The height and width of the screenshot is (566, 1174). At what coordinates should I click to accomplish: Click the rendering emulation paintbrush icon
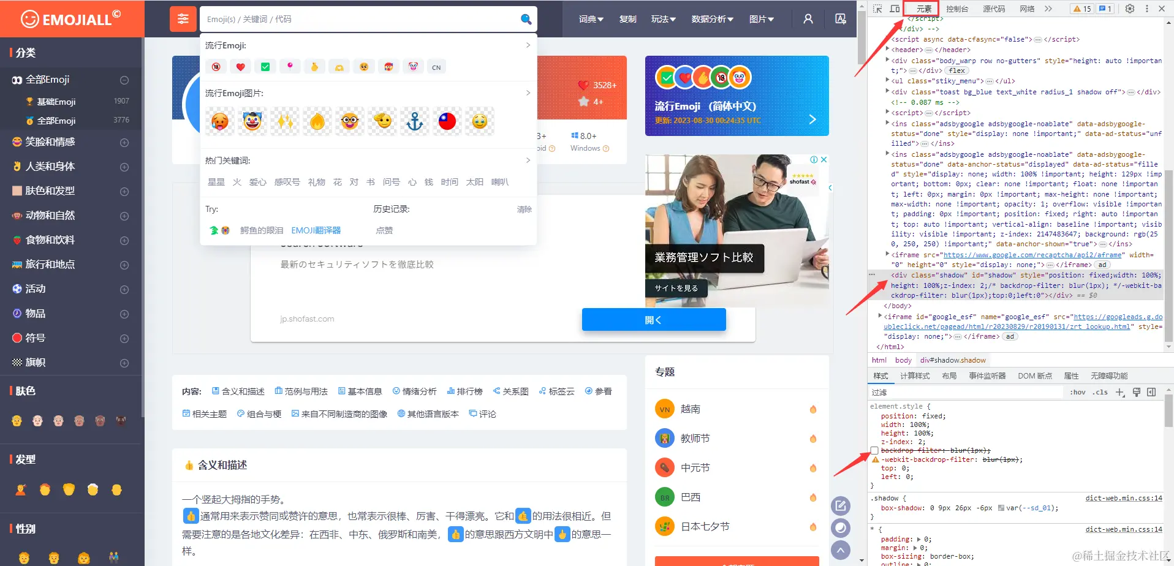[1137, 392]
